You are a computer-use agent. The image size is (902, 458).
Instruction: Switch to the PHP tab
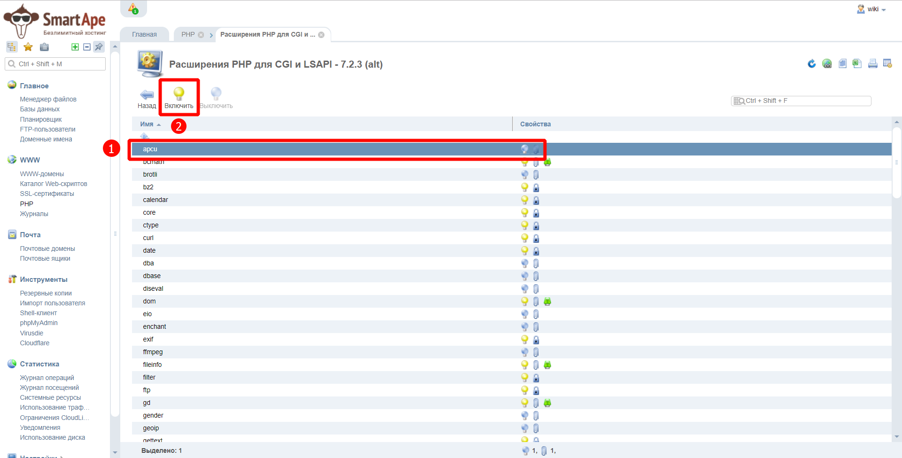pyautogui.click(x=188, y=34)
